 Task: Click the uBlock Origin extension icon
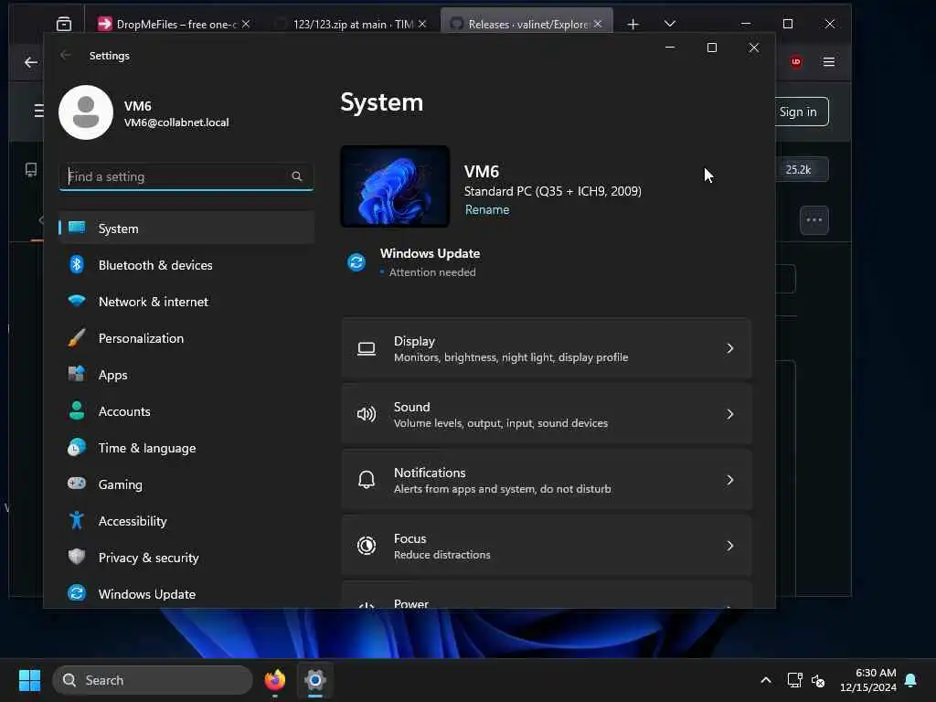point(796,62)
